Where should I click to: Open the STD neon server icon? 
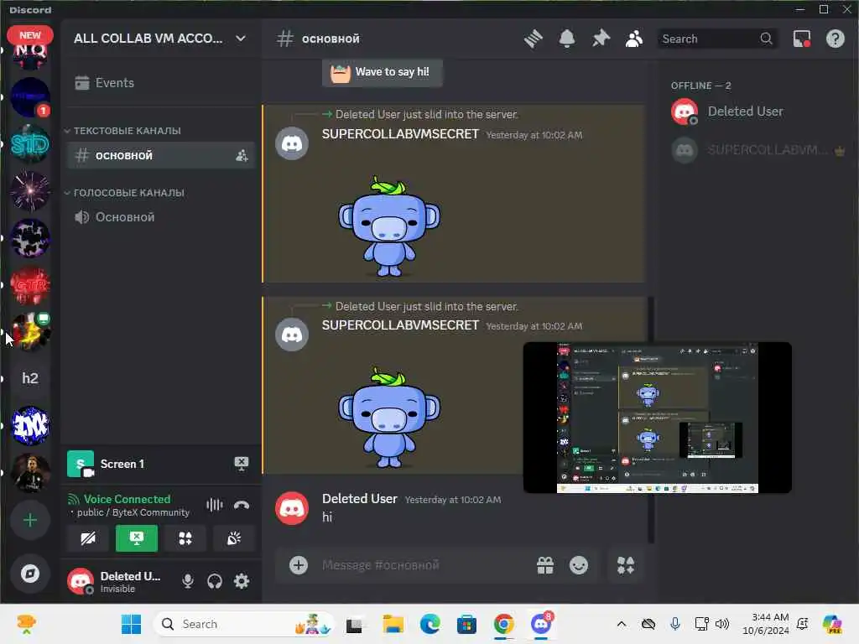[x=30, y=144]
